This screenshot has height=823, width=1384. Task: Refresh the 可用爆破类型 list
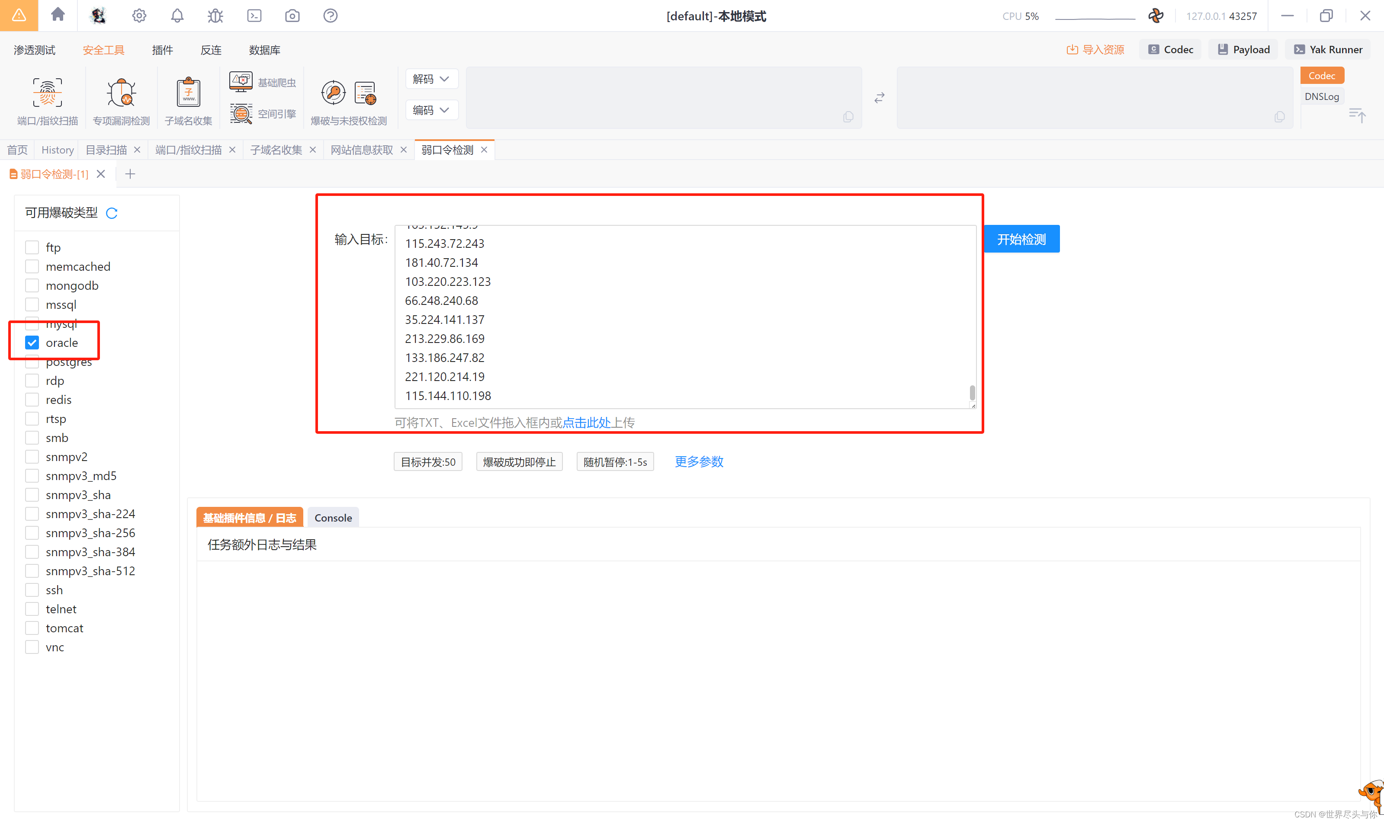112,213
